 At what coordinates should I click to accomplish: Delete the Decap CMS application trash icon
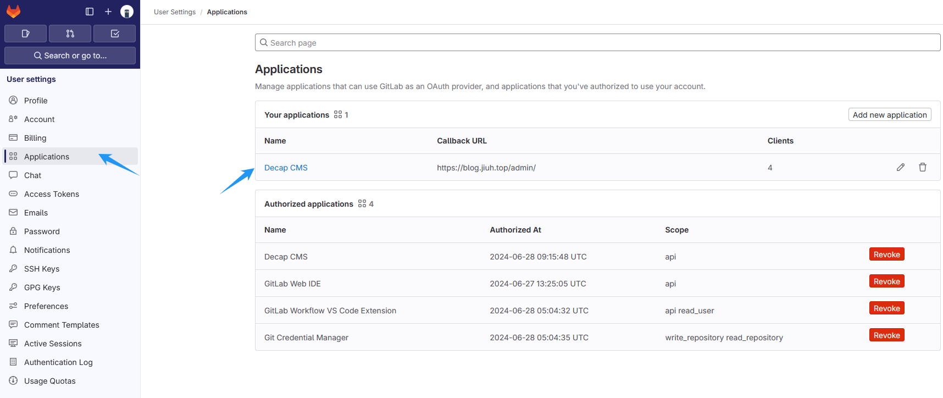click(922, 167)
